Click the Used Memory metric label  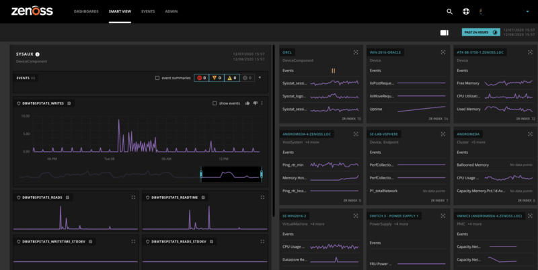468,109
